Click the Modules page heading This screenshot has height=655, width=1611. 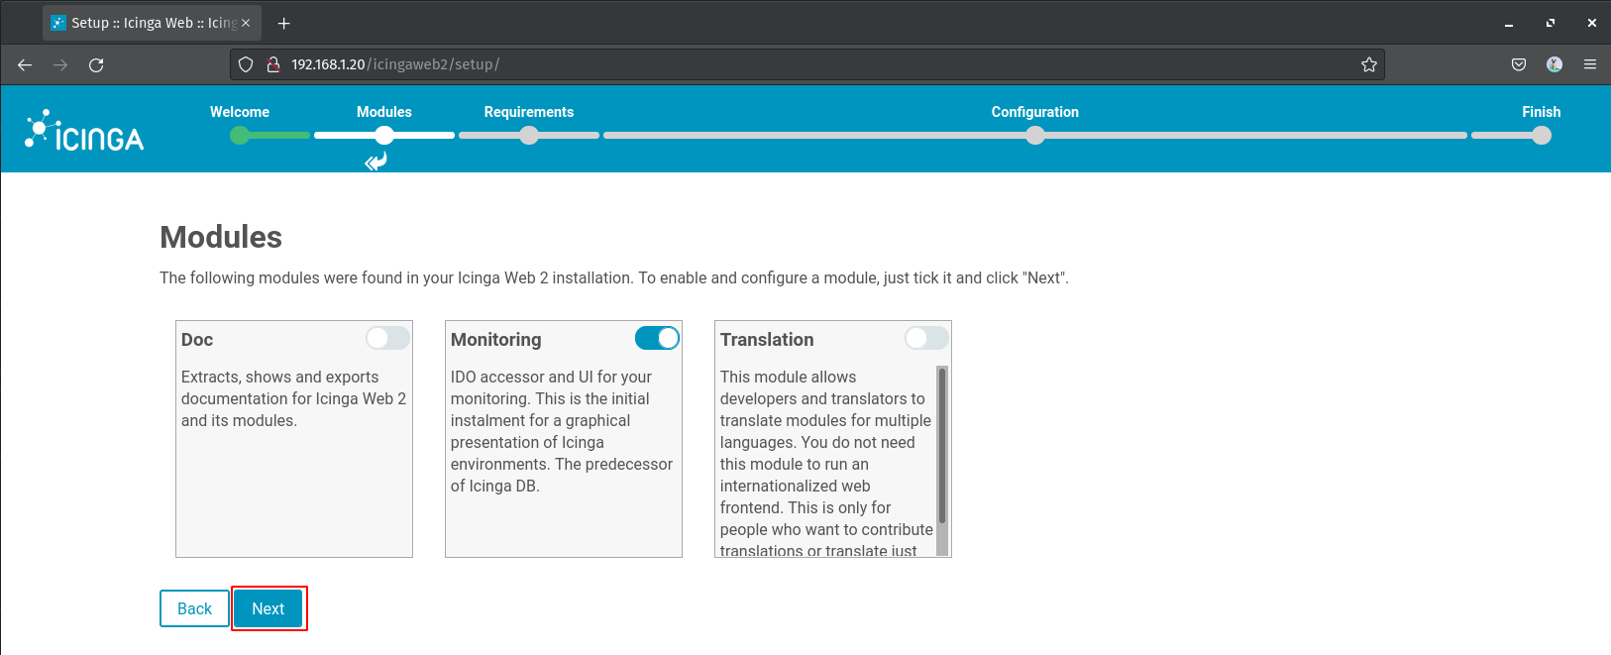tap(221, 237)
